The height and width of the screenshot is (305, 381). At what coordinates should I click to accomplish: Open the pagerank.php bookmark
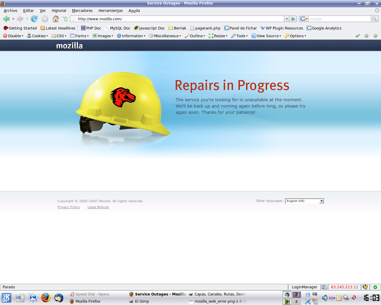click(205, 28)
